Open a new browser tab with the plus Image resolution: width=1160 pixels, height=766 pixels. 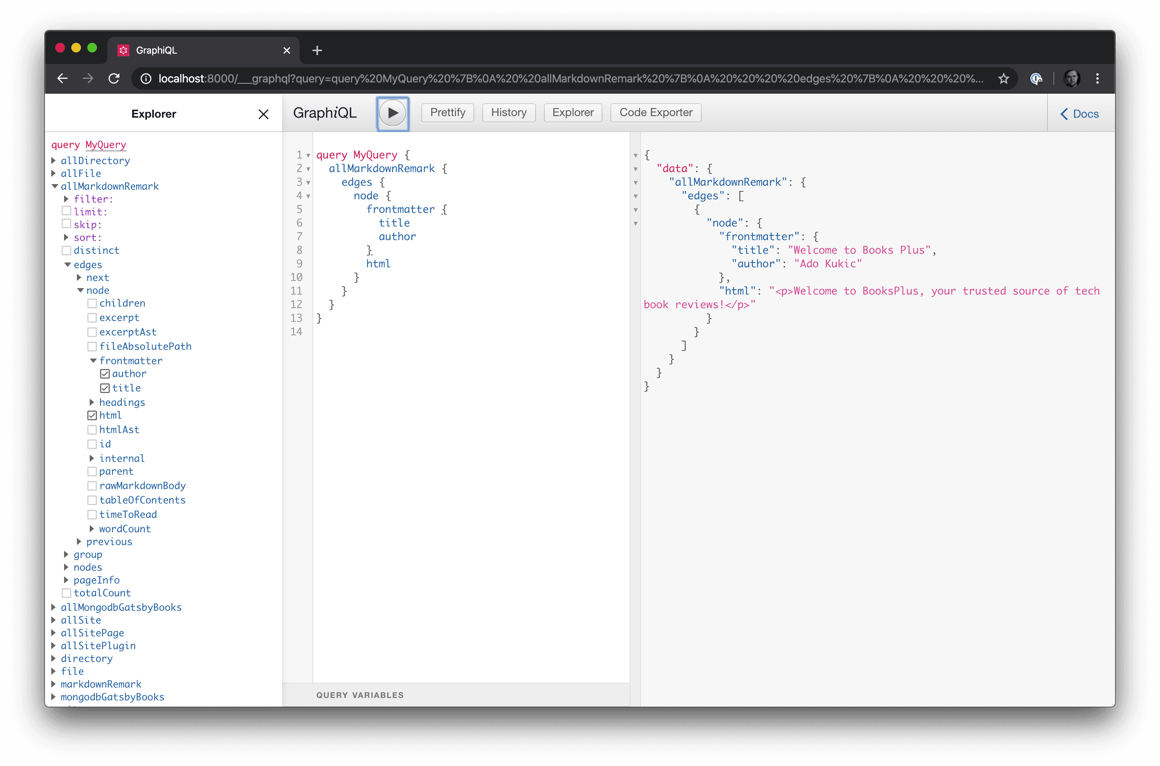pyautogui.click(x=317, y=50)
